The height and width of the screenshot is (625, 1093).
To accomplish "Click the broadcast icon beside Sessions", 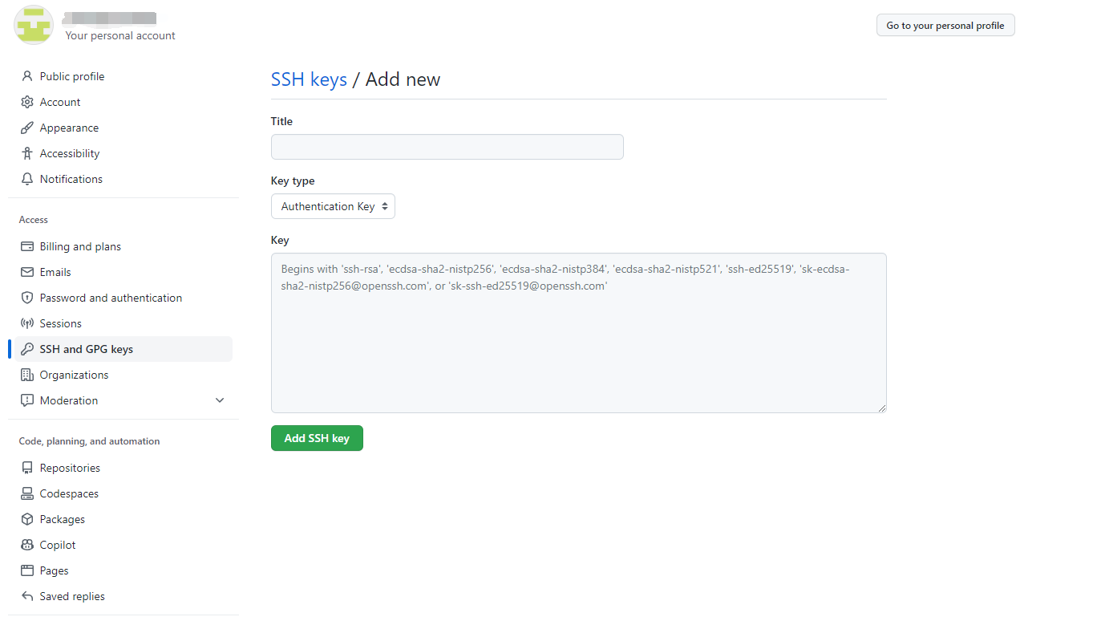I will pyautogui.click(x=27, y=323).
